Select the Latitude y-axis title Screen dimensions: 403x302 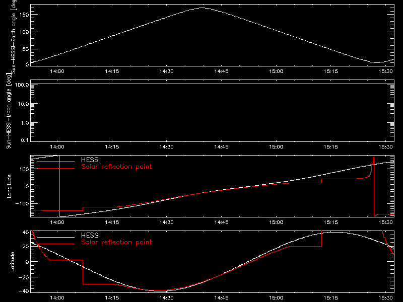tap(12, 262)
